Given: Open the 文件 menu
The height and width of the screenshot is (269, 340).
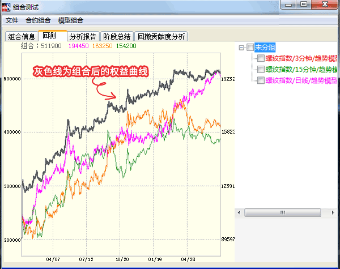Looking at the screenshot, I should pyautogui.click(x=12, y=20).
